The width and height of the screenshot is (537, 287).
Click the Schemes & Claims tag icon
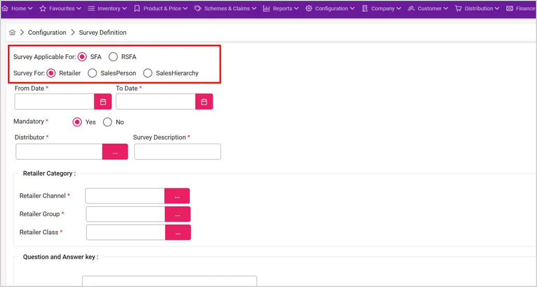198,8
